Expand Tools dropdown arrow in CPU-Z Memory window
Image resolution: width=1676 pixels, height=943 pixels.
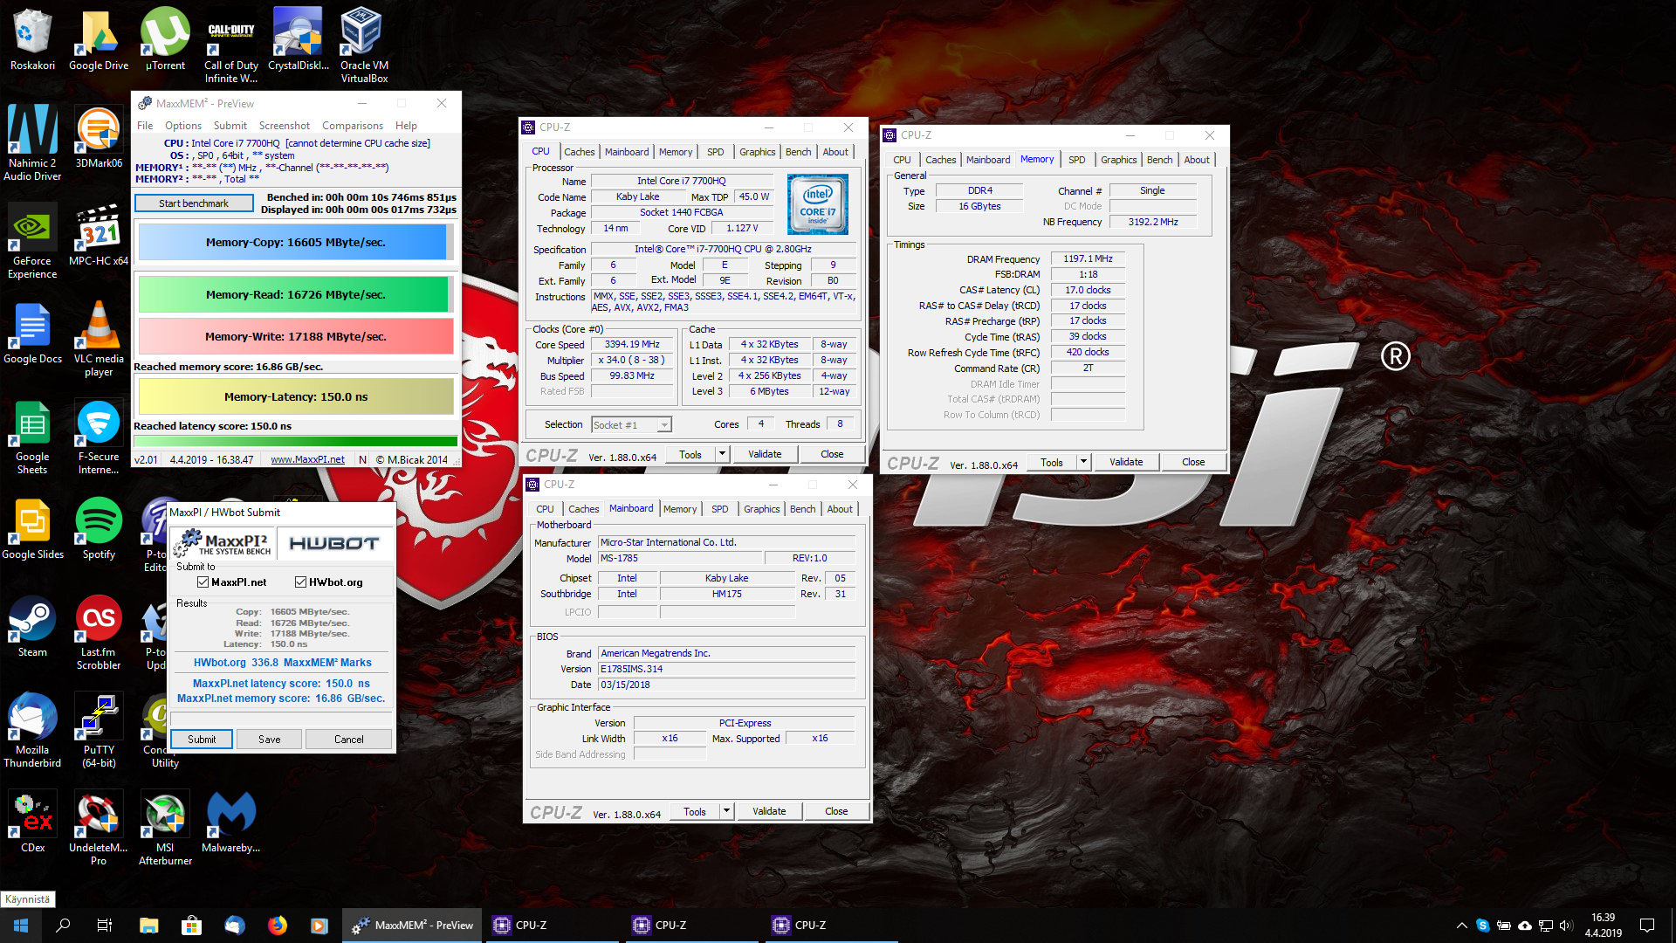pos(1083,462)
